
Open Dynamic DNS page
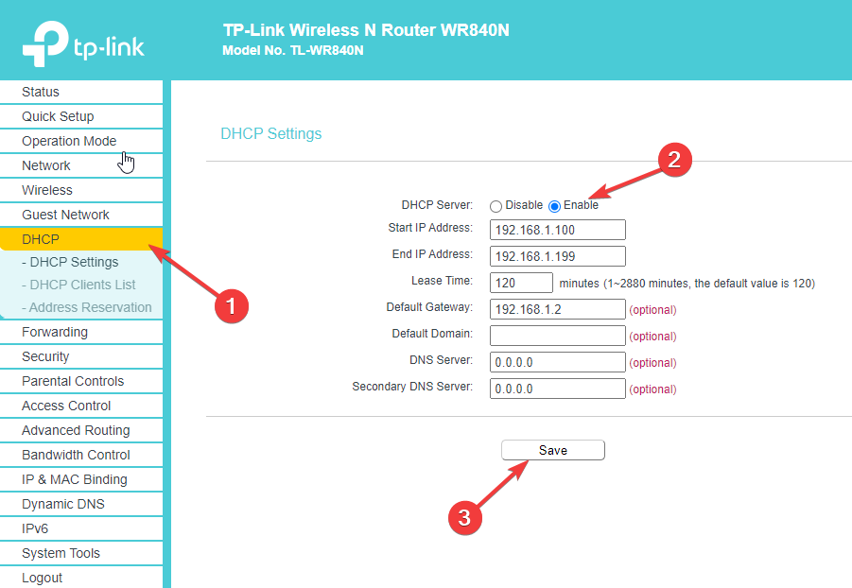(81, 504)
